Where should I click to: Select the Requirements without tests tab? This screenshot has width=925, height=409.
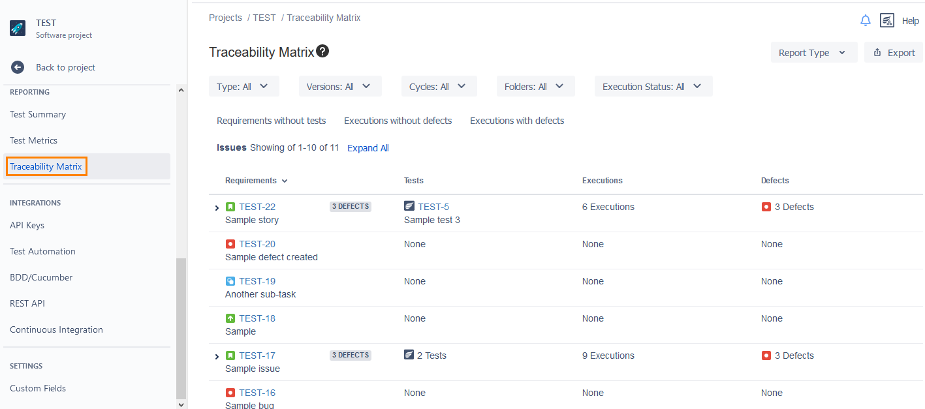(x=271, y=121)
